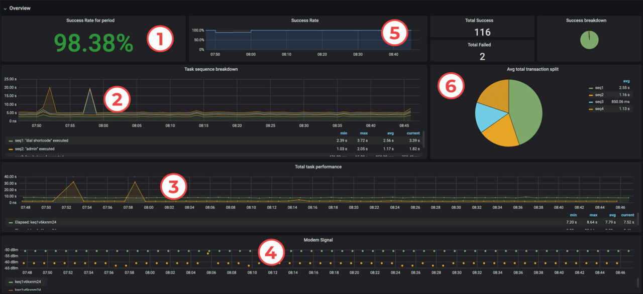643x294 pixels.
Task: Sort by the current column in Total task performance
Action: tap(627, 215)
